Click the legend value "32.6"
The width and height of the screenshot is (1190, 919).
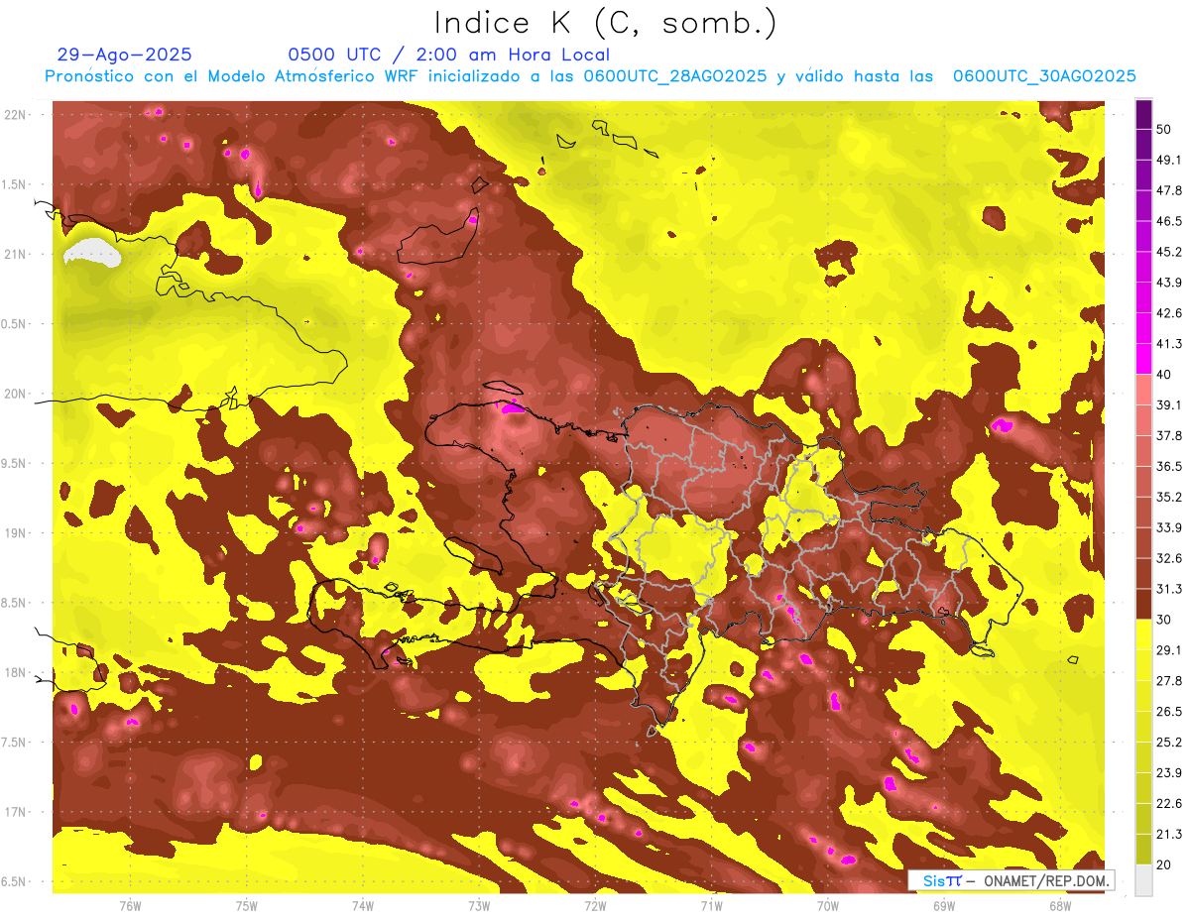1169,558
